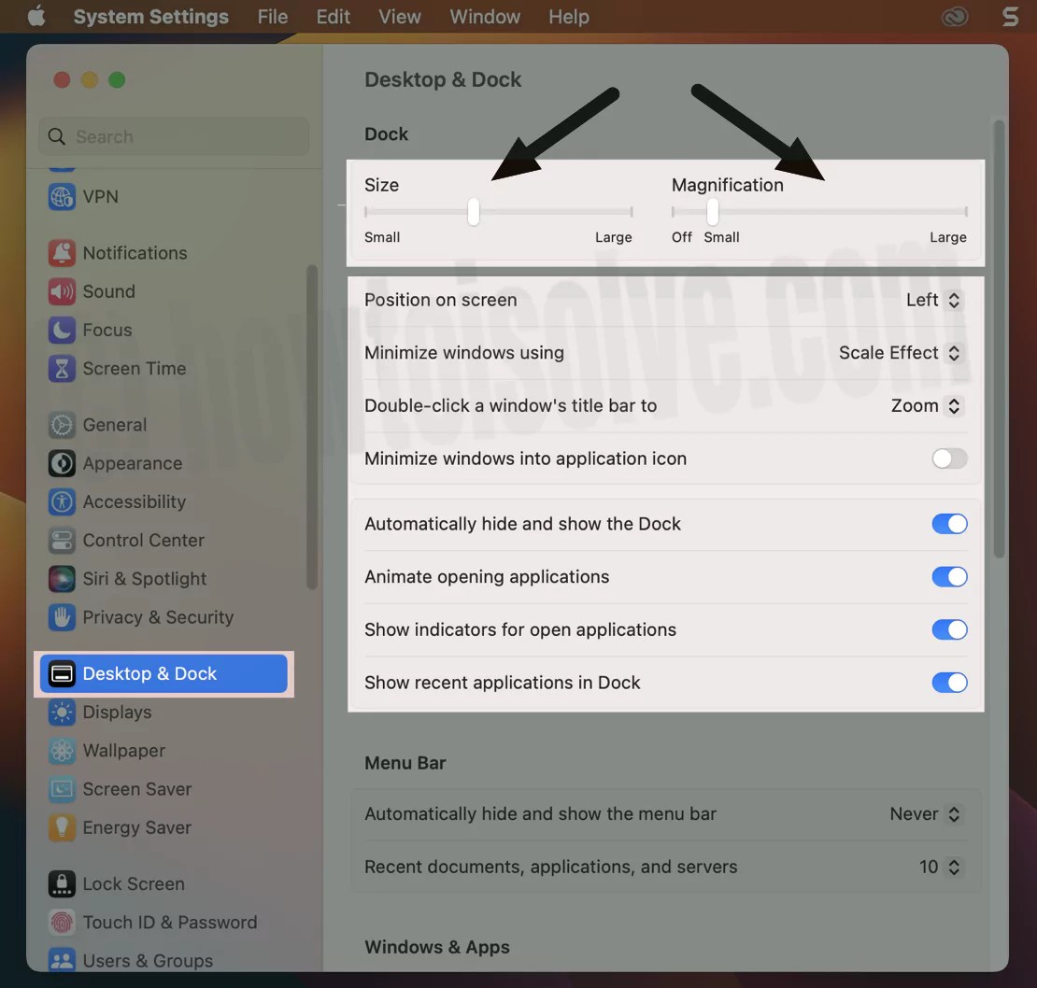Open Siri & Spotlight settings
This screenshot has height=988, width=1037.
[144, 579]
